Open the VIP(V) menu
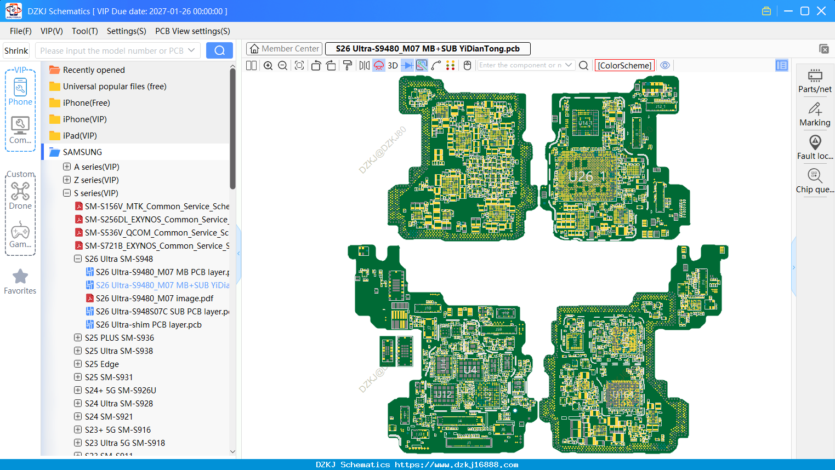 (52, 31)
